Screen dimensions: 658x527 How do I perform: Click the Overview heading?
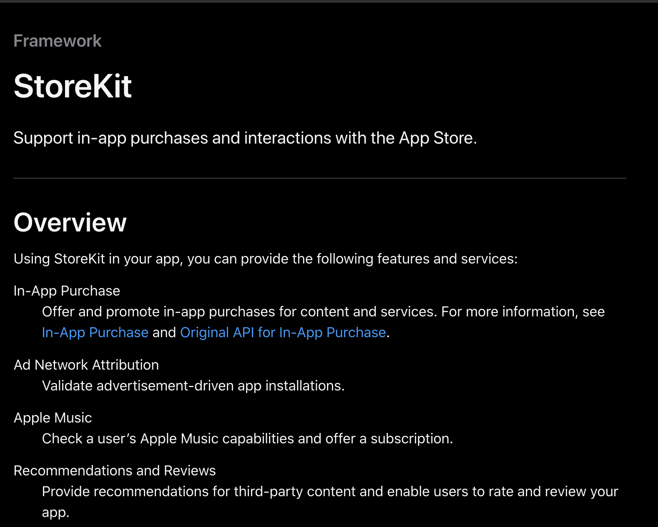click(x=70, y=222)
